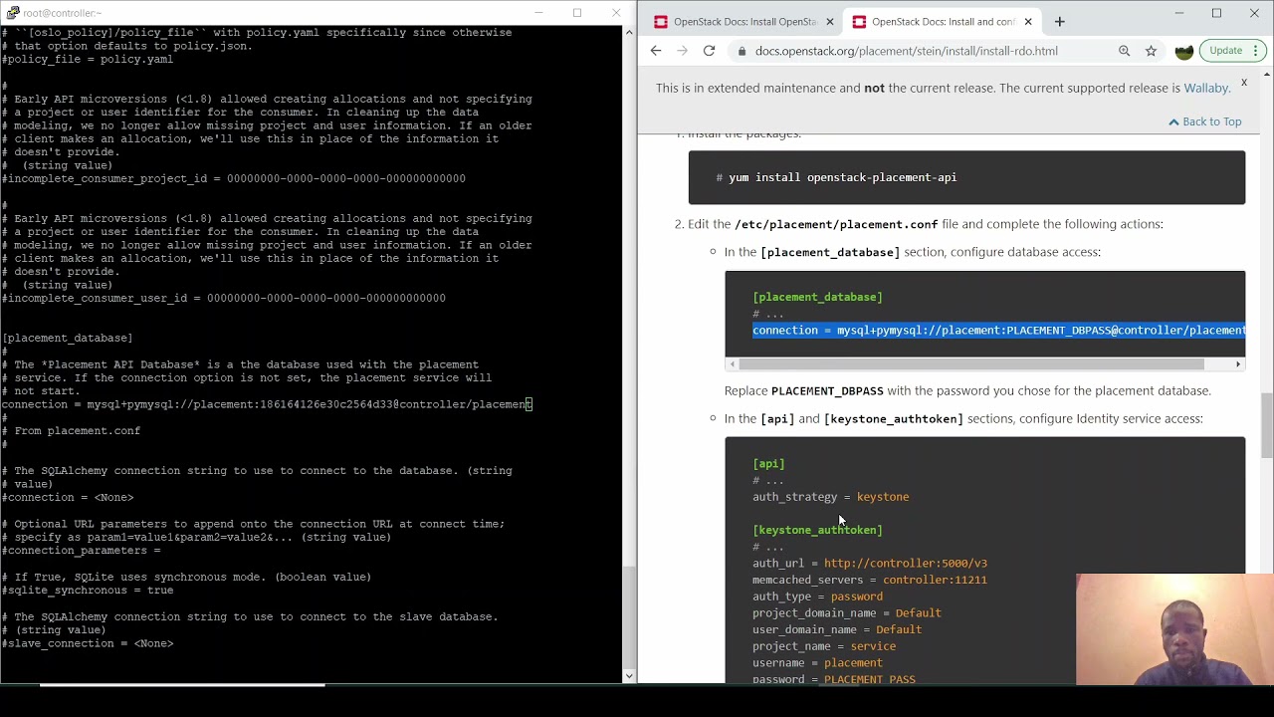This screenshot has height=717, width=1274.
Task: Click the highlighted connection line in docs
Action: coord(998,331)
